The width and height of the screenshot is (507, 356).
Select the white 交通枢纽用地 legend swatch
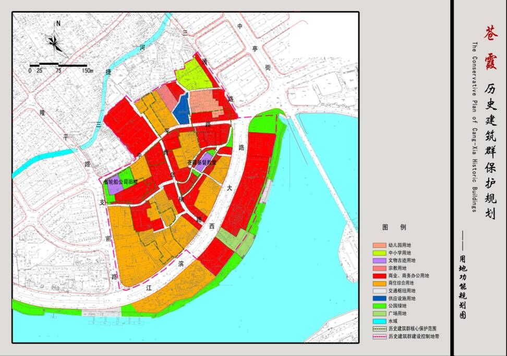click(379, 290)
